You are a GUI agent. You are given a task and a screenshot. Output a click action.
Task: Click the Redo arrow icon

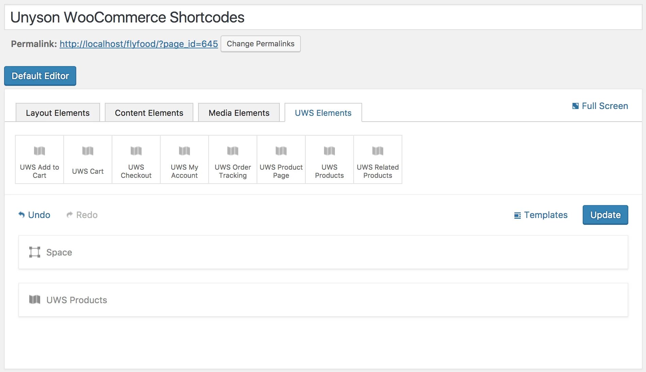pos(69,215)
